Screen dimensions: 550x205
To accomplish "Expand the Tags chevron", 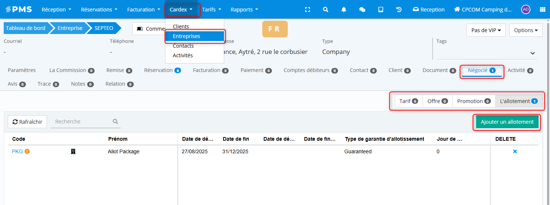I will point(533,53).
